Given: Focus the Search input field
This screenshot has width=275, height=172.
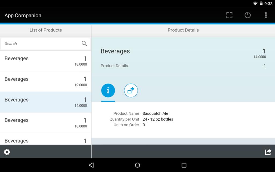Looking at the screenshot, I should click(x=46, y=44).
